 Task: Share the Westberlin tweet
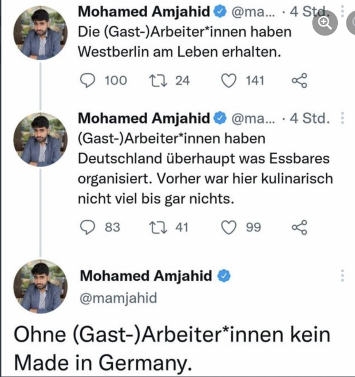(299, 80)
